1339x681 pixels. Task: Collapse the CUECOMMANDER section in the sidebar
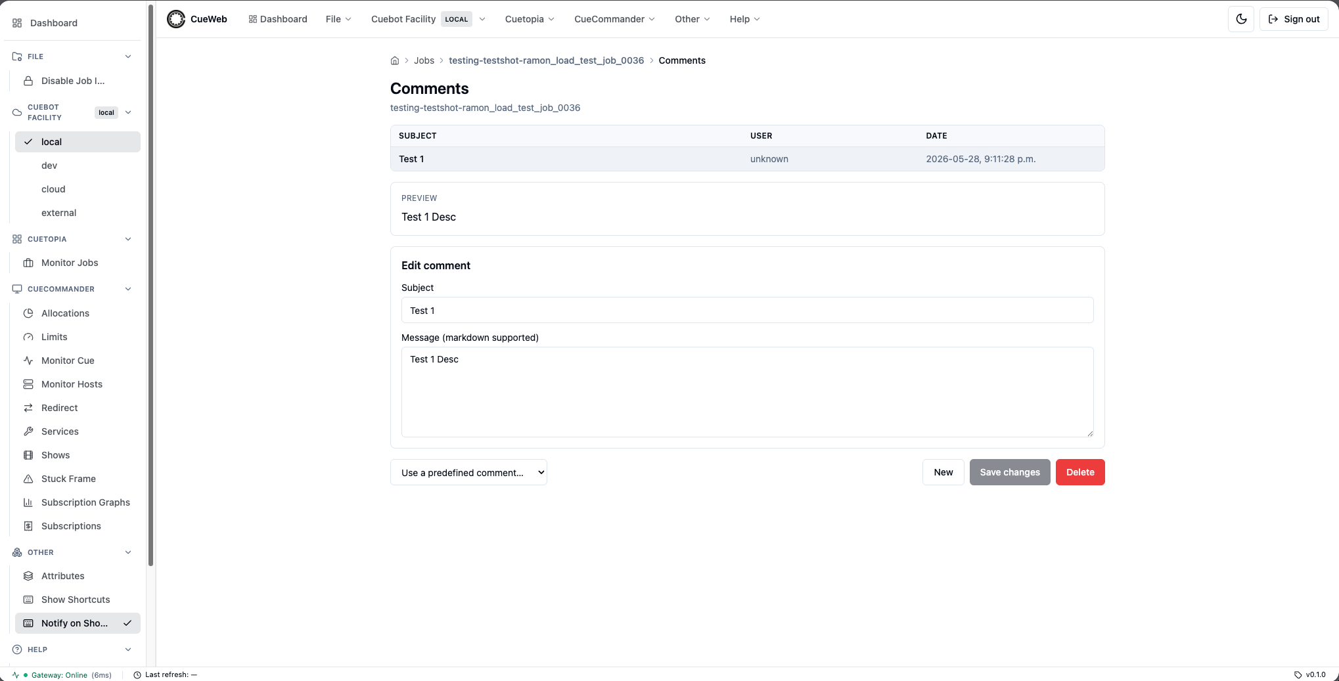tap(128, 289)
